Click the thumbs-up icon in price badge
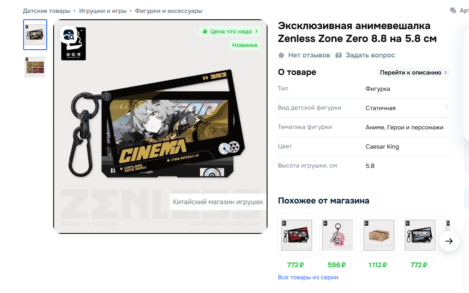The height and width of the screenshot is (293, 469). point(205,31)
